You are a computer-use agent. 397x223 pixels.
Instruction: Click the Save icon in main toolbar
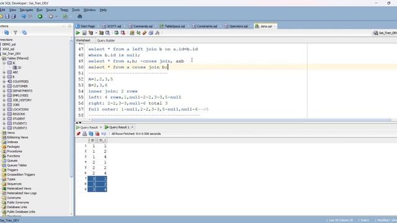pyautogui.click(x=7, y=17)
